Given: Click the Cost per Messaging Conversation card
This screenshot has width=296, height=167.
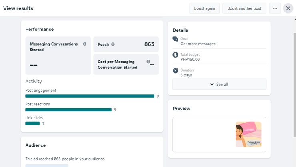Looking at the screenshot, I should pyautogui.click(x=126, y=65).
